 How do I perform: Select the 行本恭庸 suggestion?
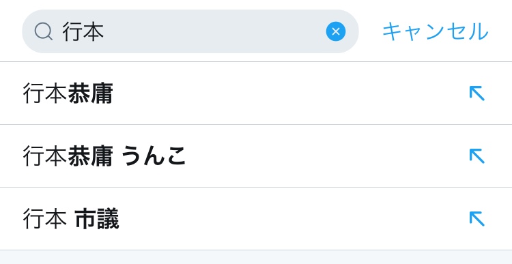(256, 93)
